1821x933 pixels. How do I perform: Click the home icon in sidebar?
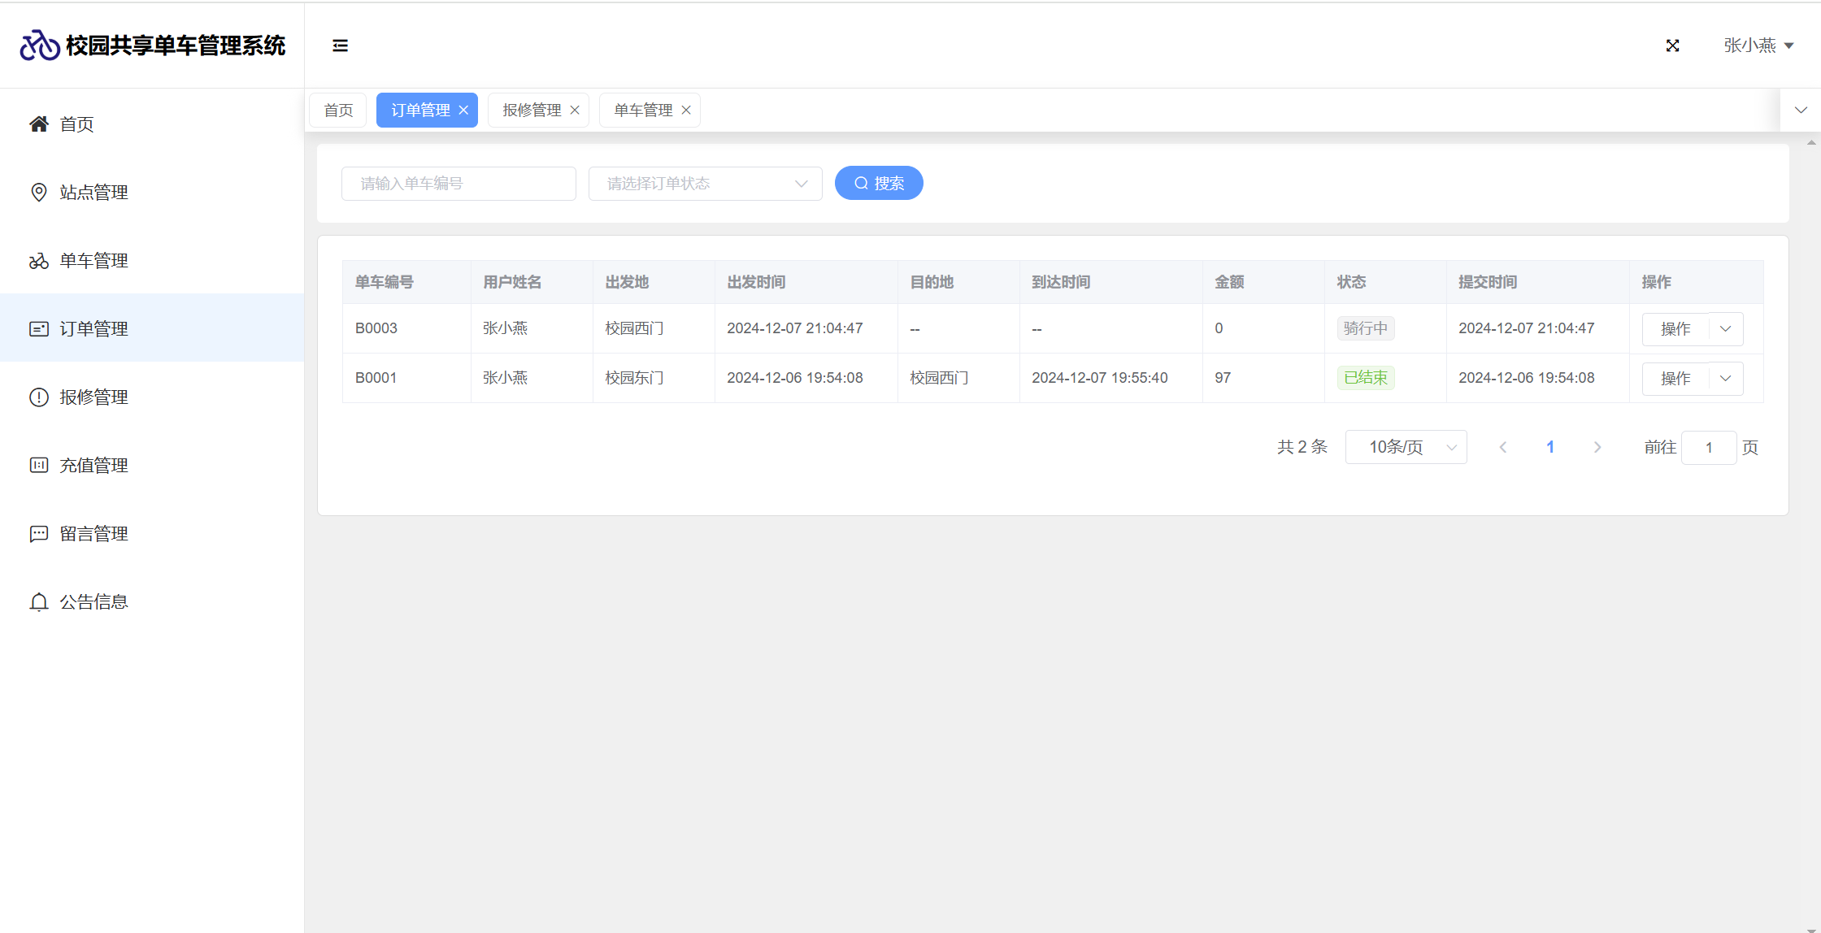tap(38, 124)
